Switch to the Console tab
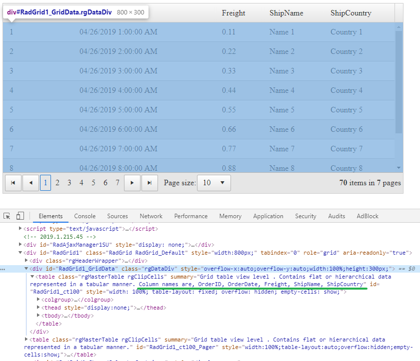 coord(84,216)
